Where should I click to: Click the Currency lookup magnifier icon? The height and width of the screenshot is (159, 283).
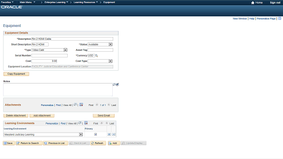pyautogui.click(x=96, y=56)
